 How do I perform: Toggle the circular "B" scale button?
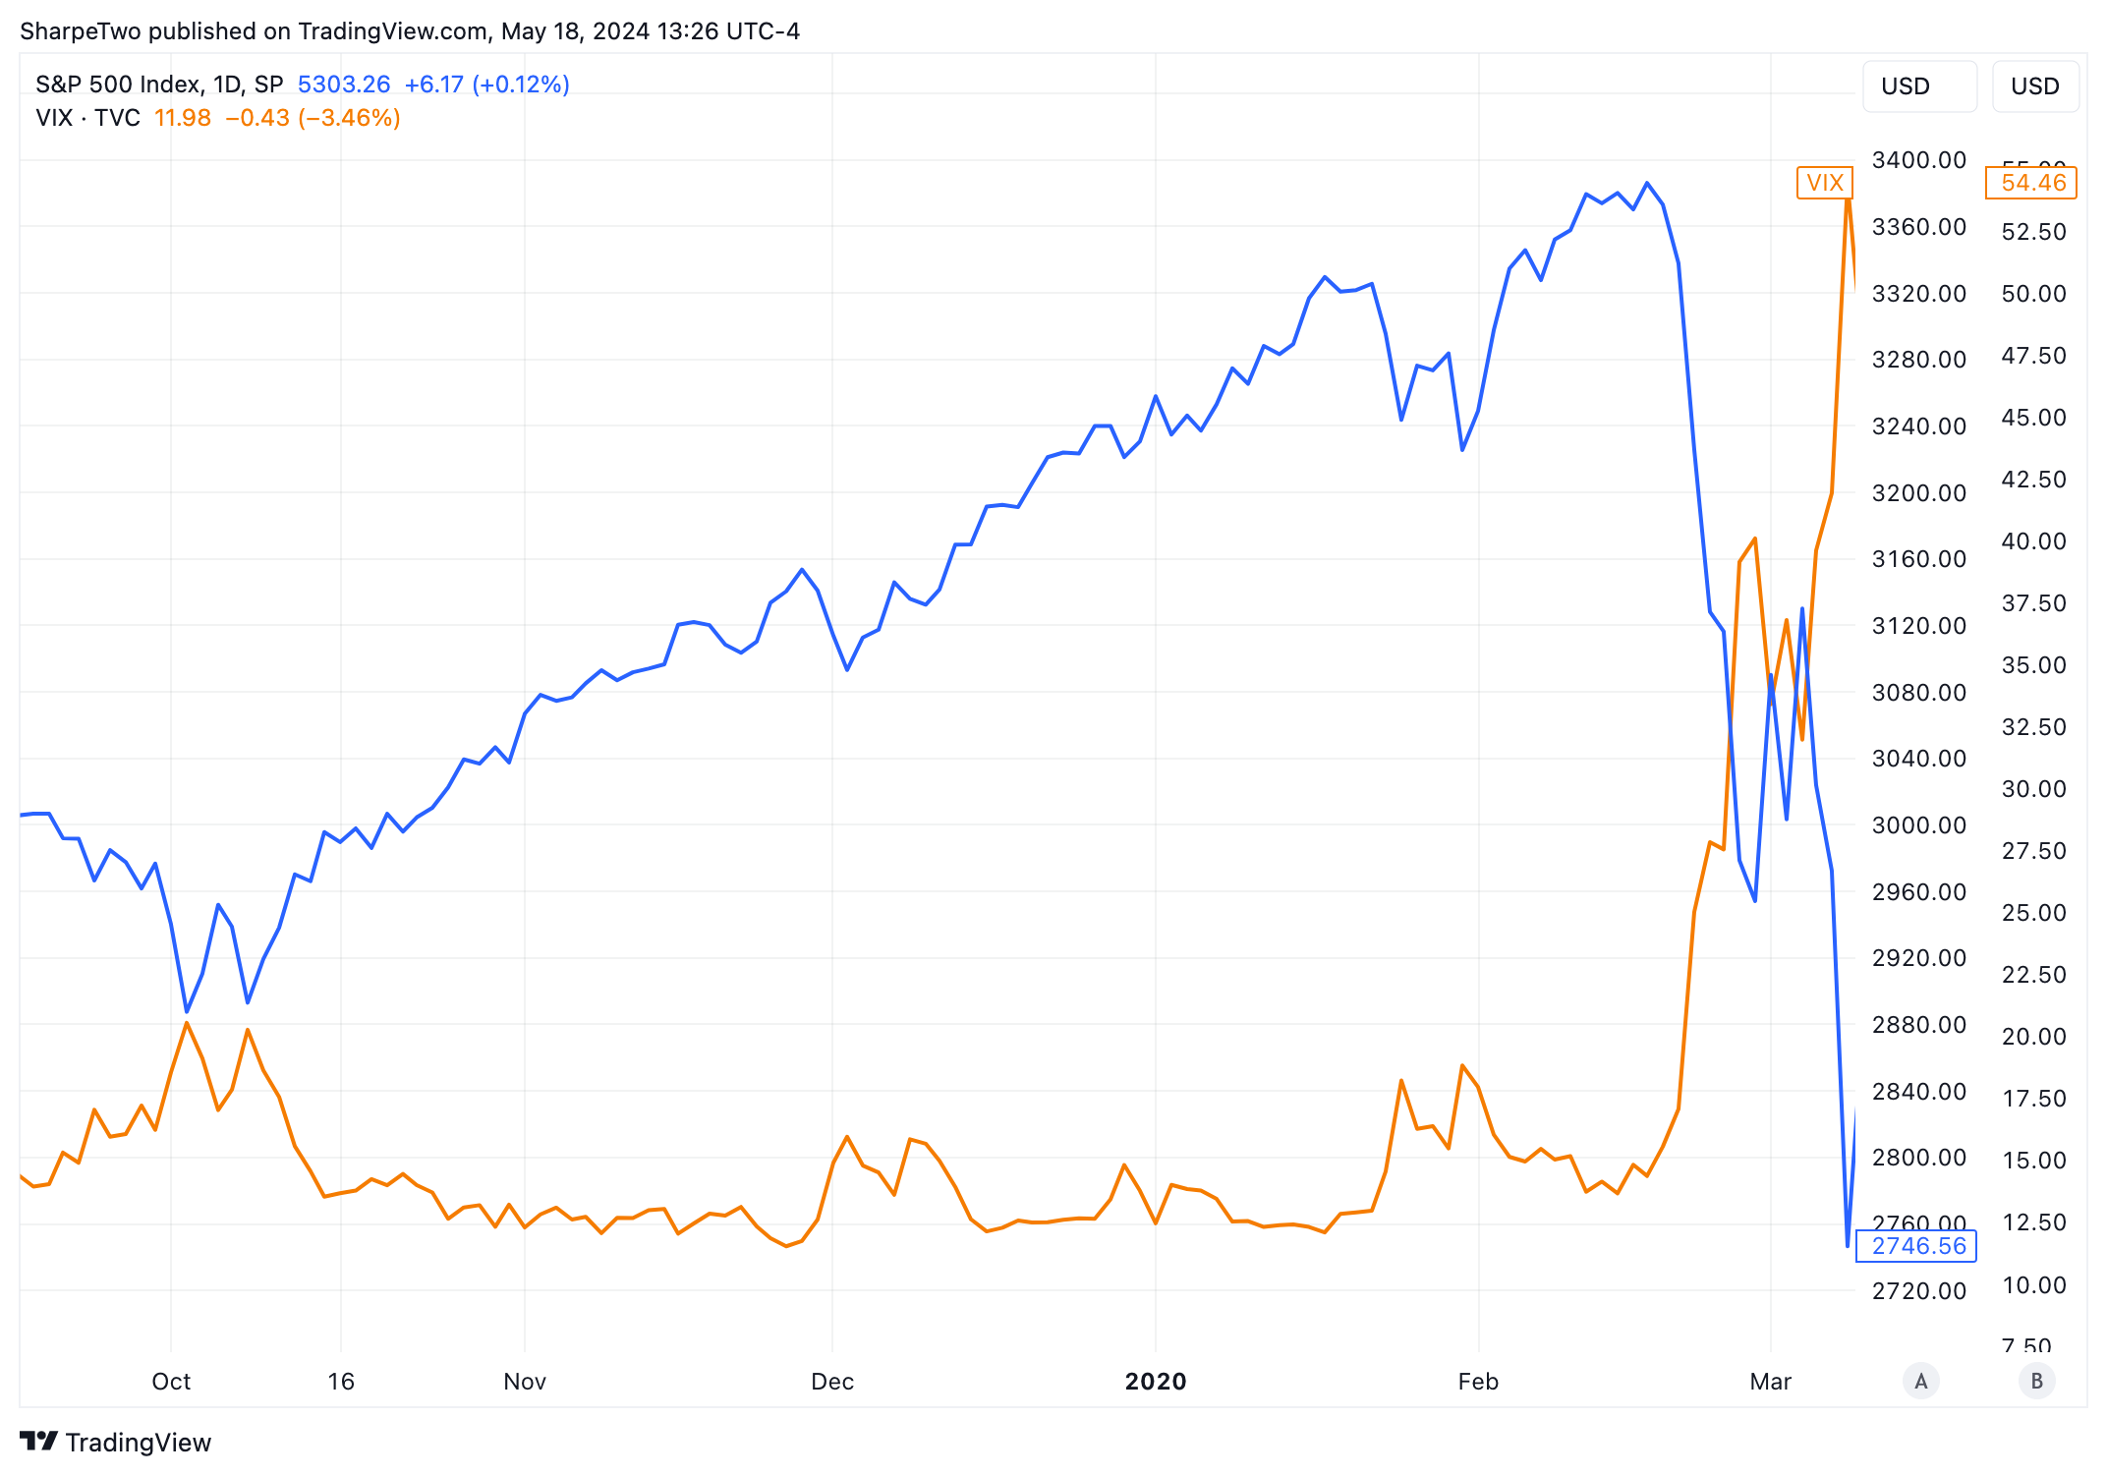(x=2036, y=1381)
